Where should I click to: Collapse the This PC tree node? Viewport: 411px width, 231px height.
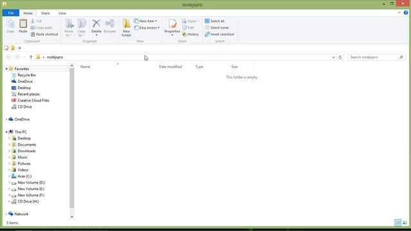click(x=6, y=132)
